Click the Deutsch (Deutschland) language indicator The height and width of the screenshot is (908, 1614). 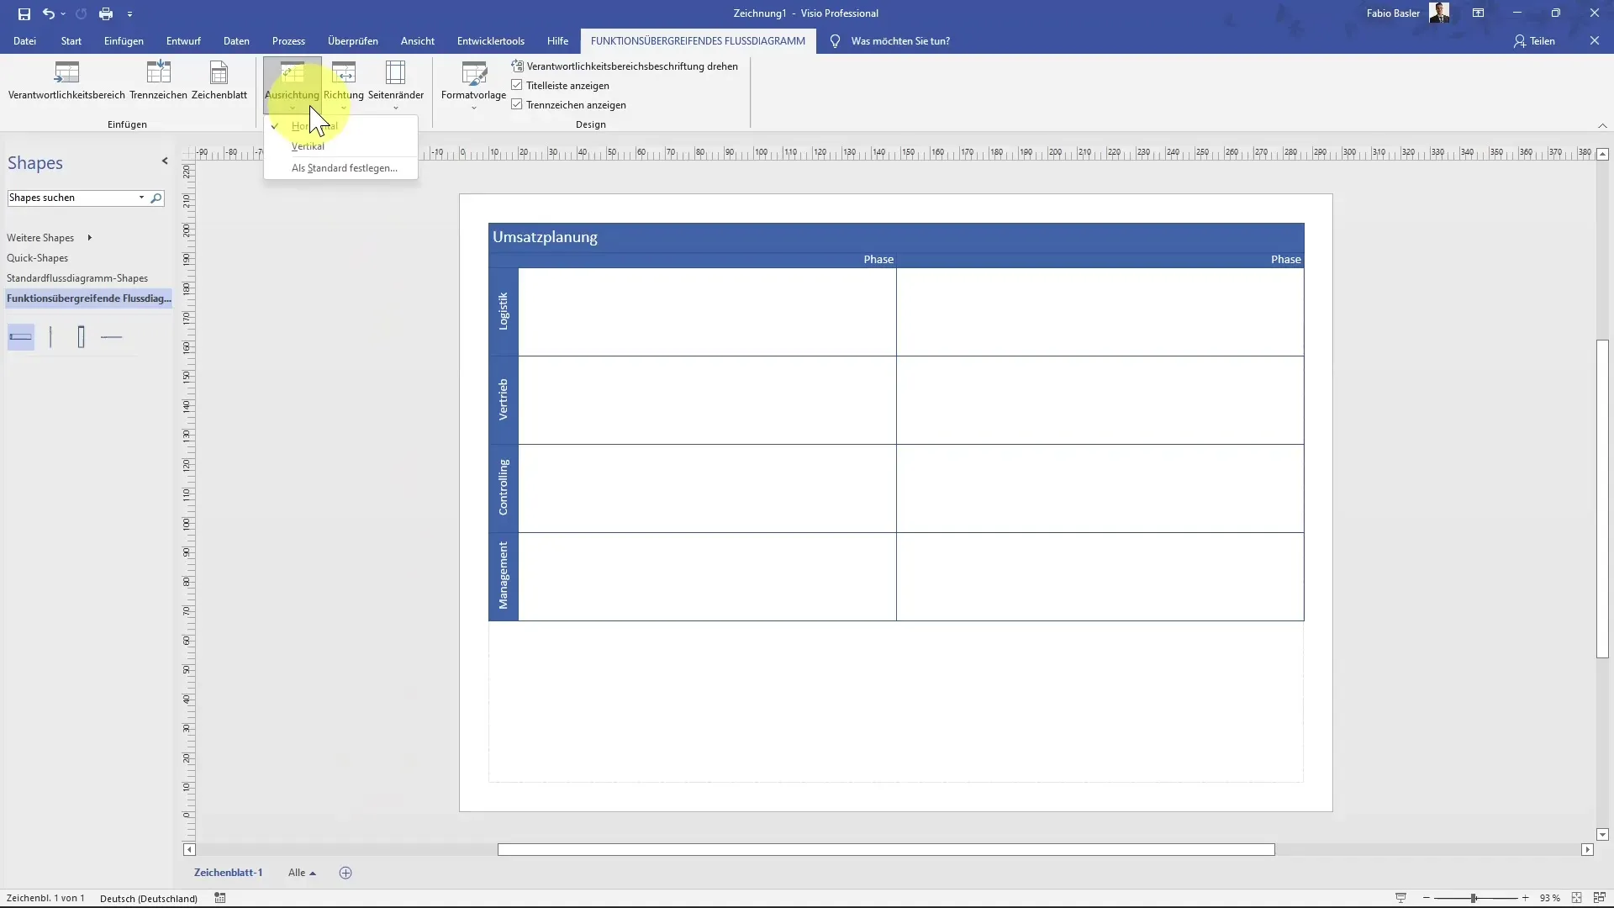pyautogui.click(x=149, y=899)
